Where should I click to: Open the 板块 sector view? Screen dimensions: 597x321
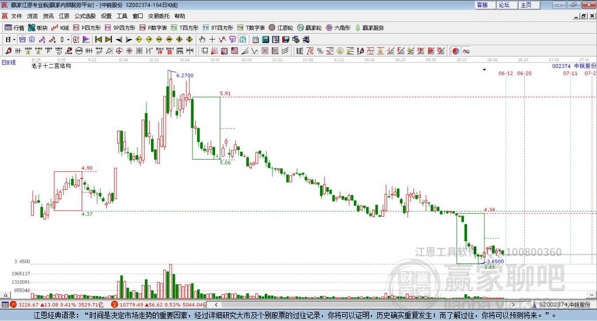(37, 28)
